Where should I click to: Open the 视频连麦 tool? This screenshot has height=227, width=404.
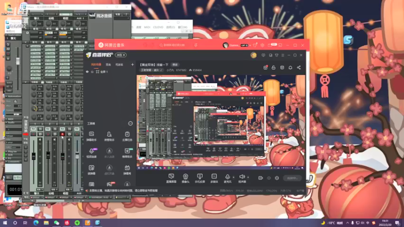pos(91,153)
